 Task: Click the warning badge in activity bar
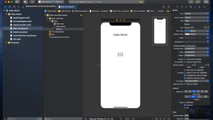point(141,2)
